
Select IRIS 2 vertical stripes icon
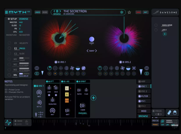[117, 68]
